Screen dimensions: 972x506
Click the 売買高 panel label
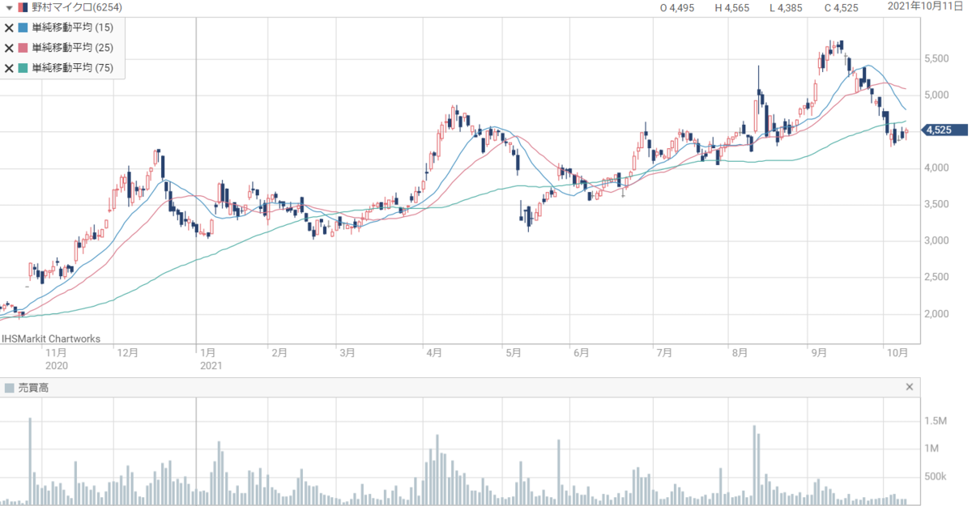click(x=33, y=389)
